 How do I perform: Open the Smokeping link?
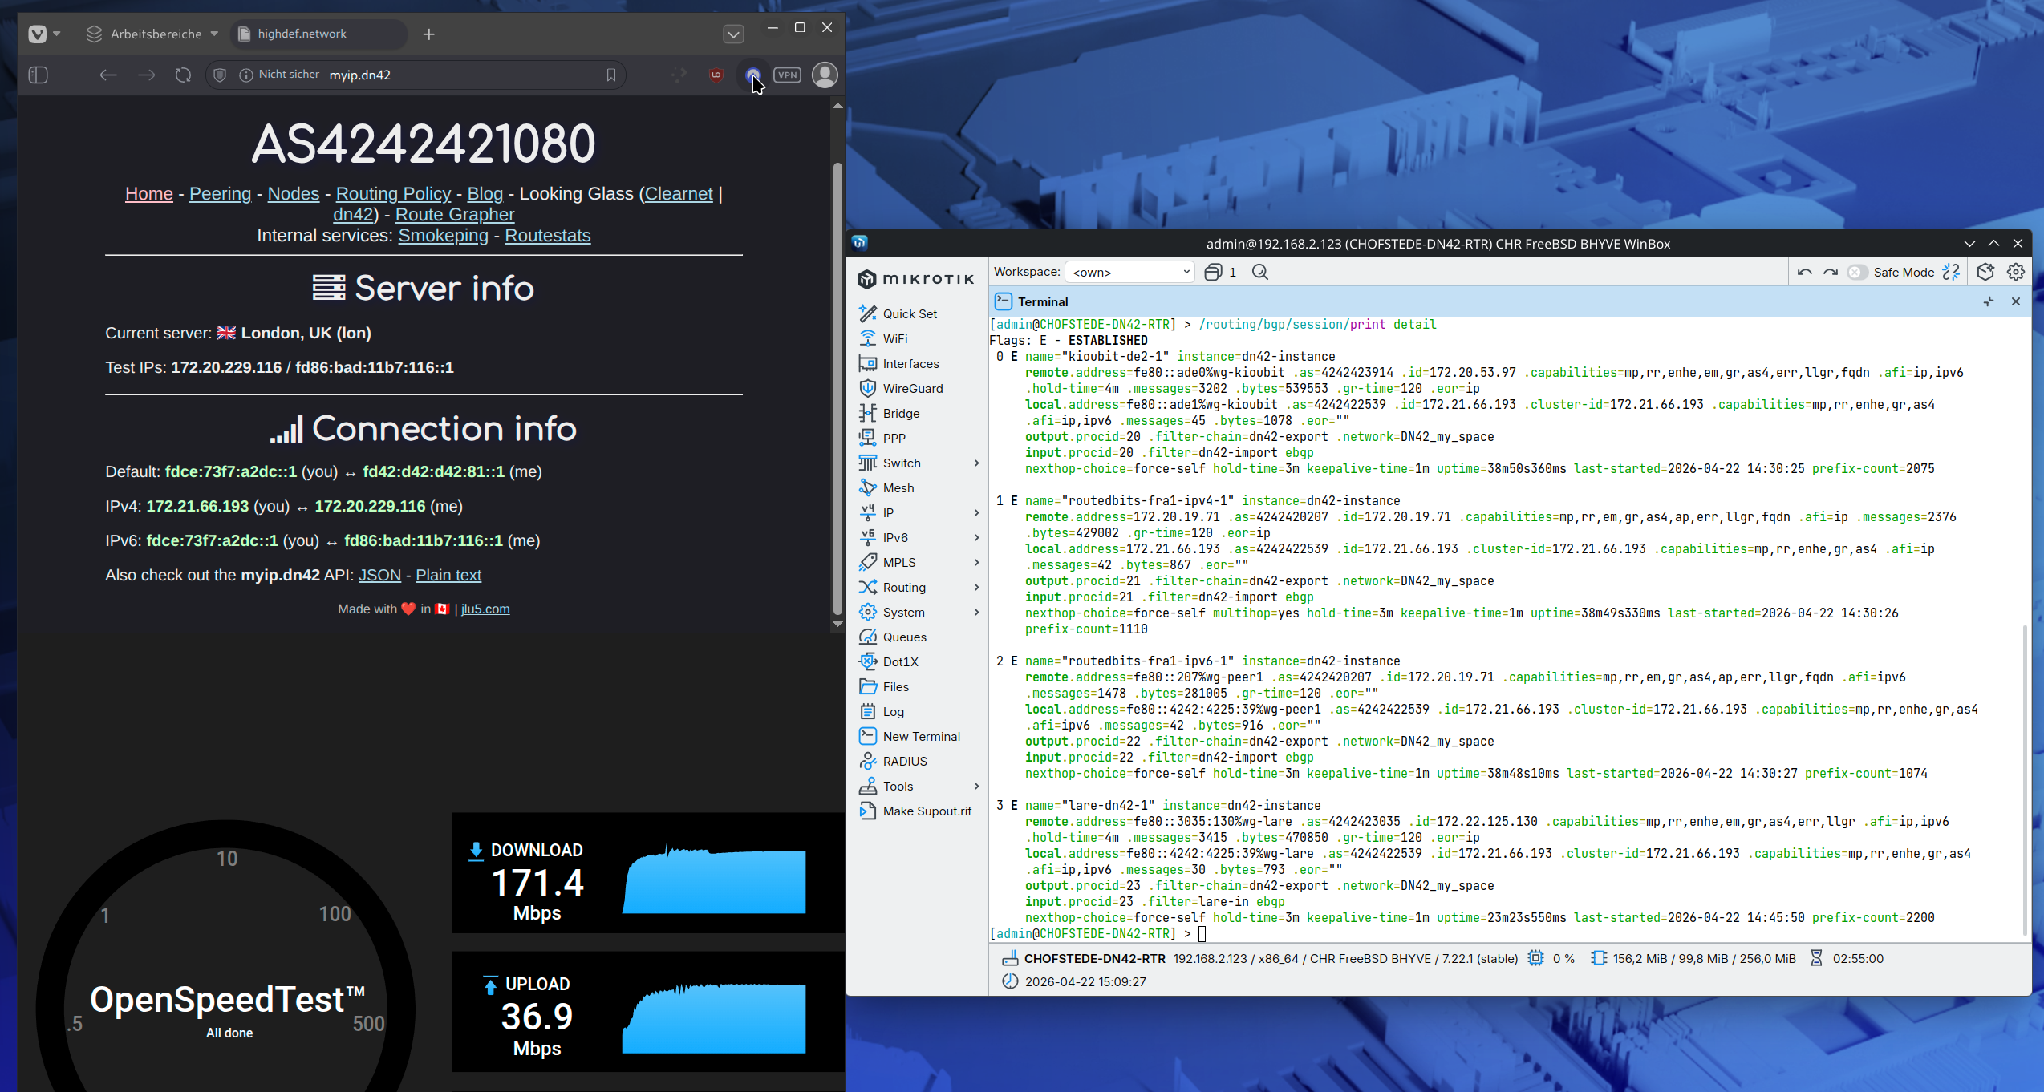[x=443, y=236]
